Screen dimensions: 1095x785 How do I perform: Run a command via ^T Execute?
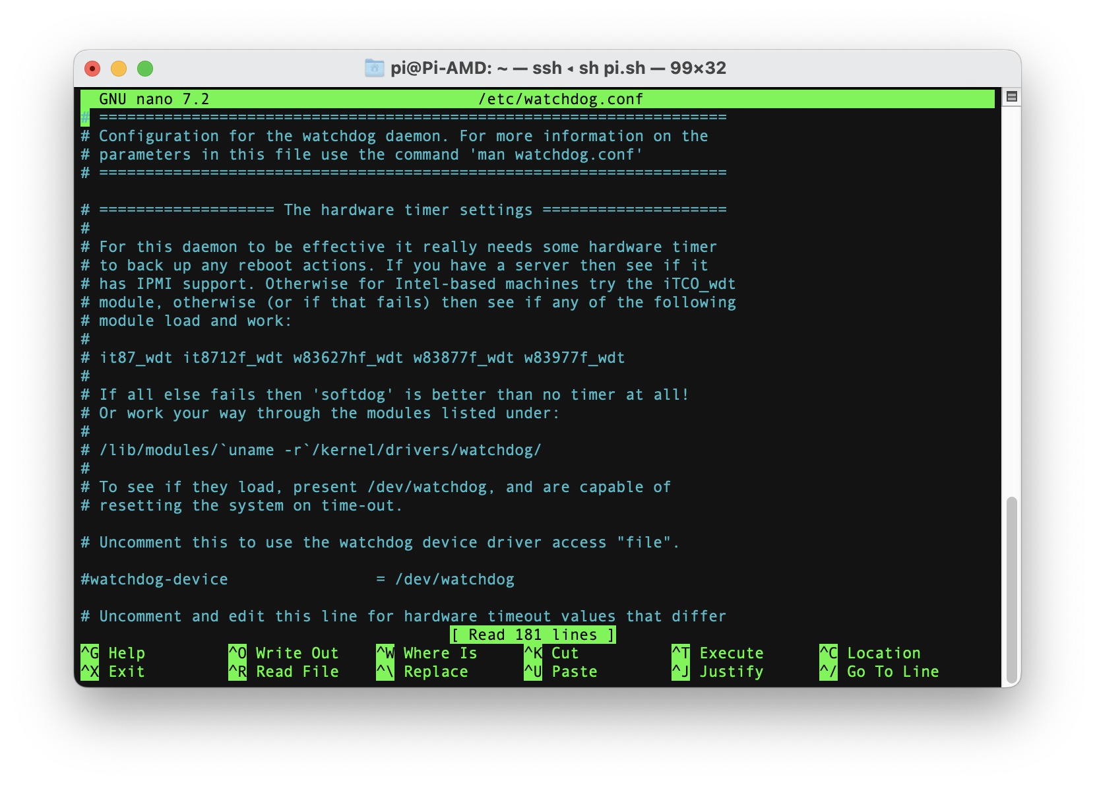[x=719, y=653]
